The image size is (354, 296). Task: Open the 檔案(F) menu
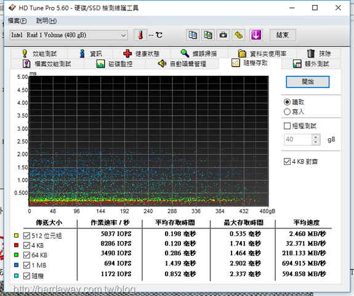click(x=17, y=21)
